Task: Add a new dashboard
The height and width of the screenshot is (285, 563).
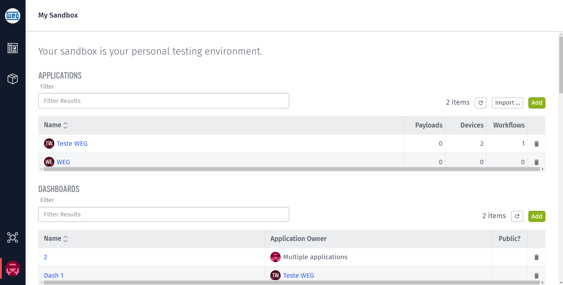Action: point(537,216)
